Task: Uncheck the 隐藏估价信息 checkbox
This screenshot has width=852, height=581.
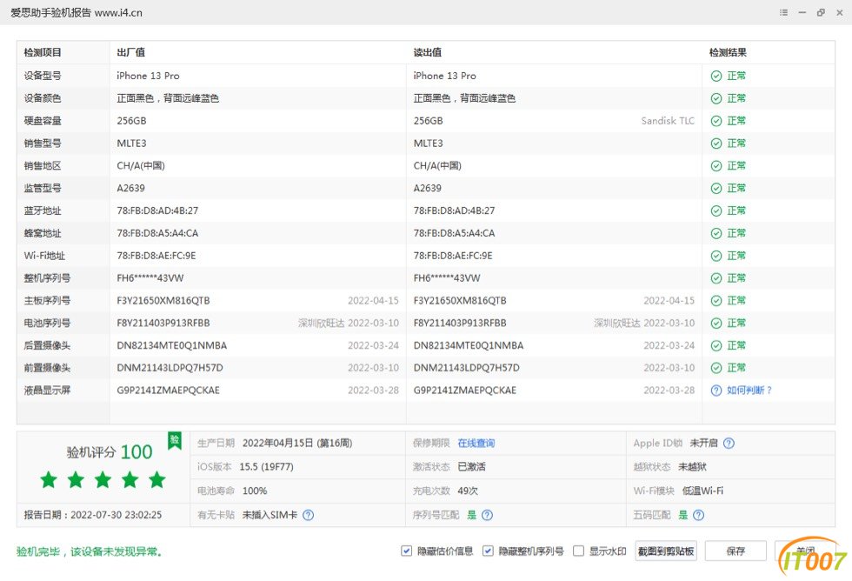Action: (x=407, y=551)
